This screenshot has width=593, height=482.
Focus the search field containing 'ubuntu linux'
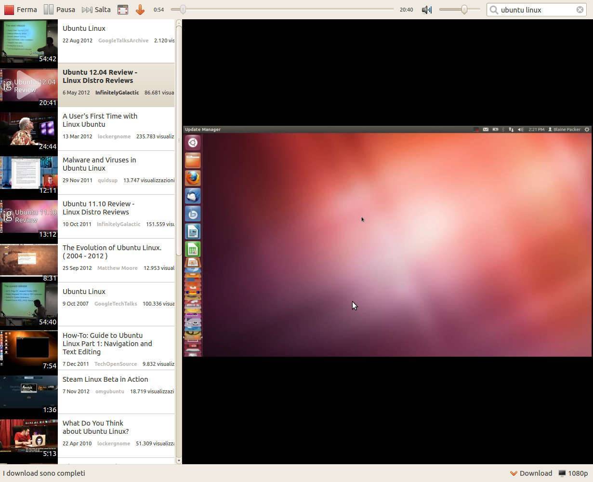pos(536,10)
